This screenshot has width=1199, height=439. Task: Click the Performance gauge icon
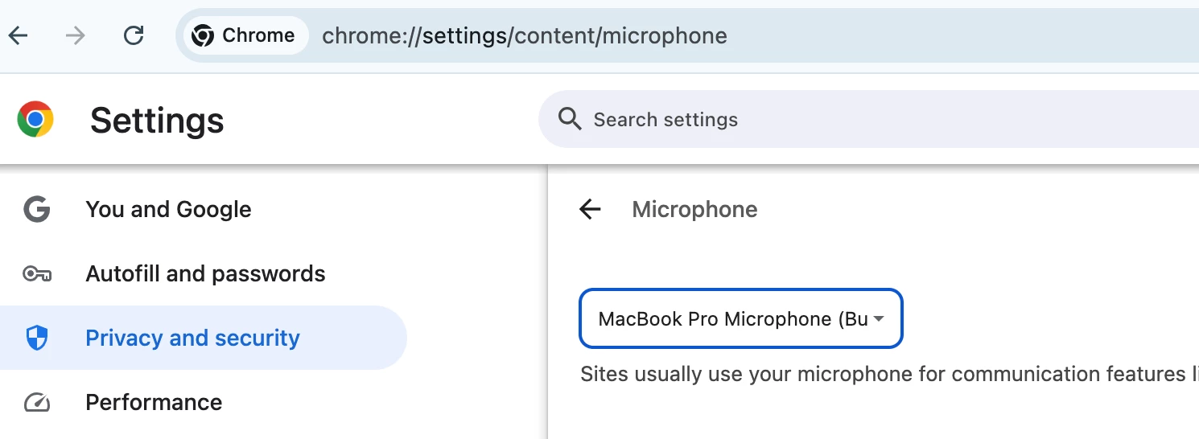pyautogui.click(x=37, y=403)
